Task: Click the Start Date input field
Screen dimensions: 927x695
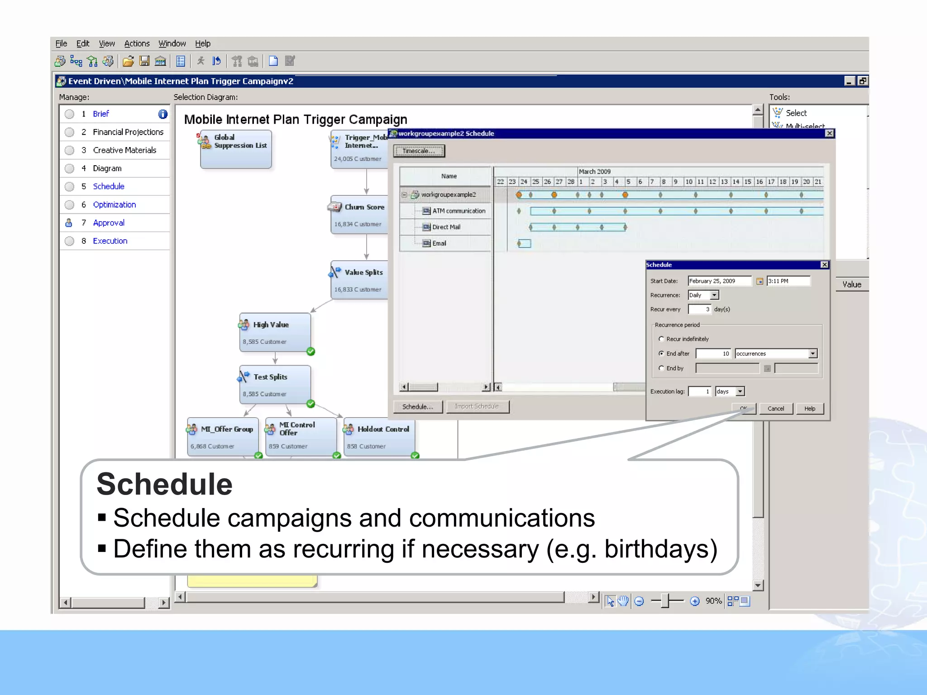Action: (x=720, y=281)
